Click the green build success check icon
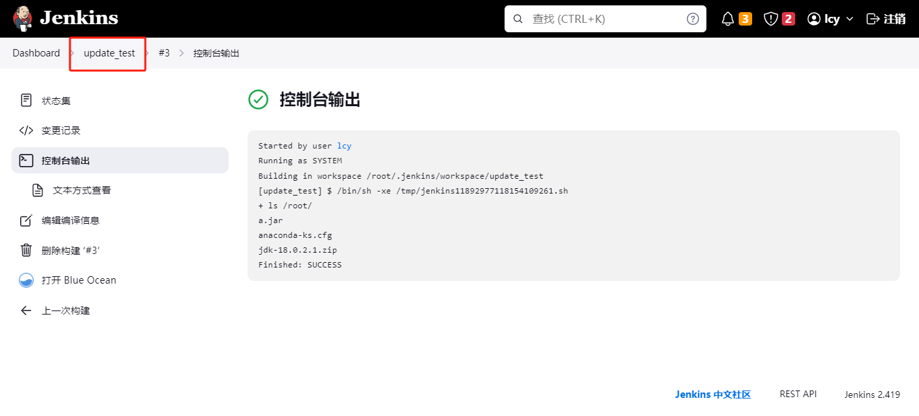Viewport: 919px width, 416px height. [x=258, y=99]
